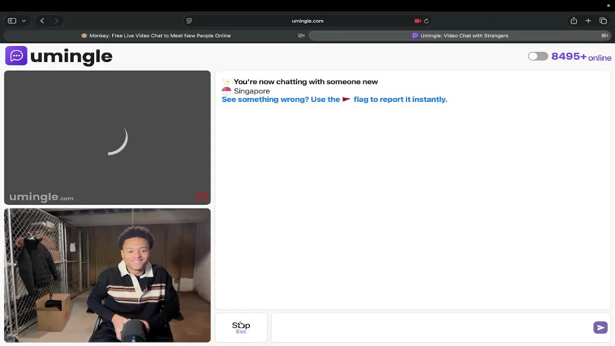Click 'You're now chatting with someone new'
Screen dimensions: 615x346
pos(306,82)
